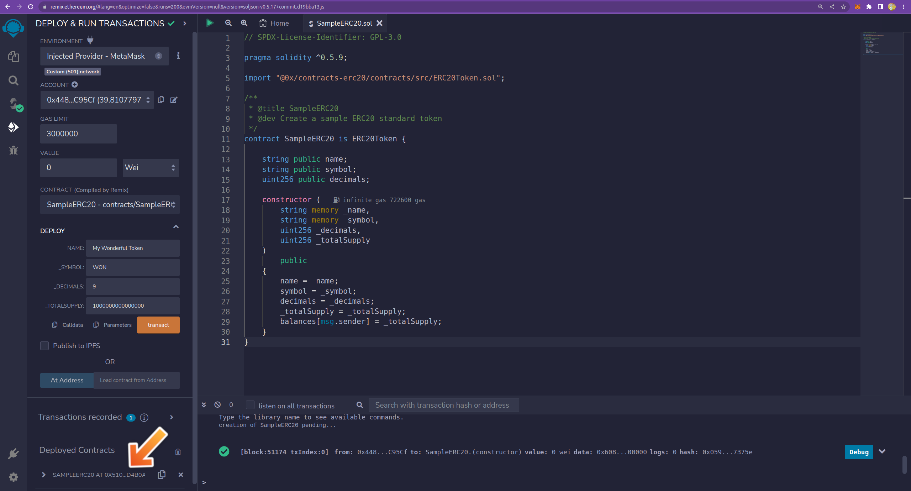Open the Solidity compiler plugin icon
This screenshot has width=911, height=491.
[14, 104]
